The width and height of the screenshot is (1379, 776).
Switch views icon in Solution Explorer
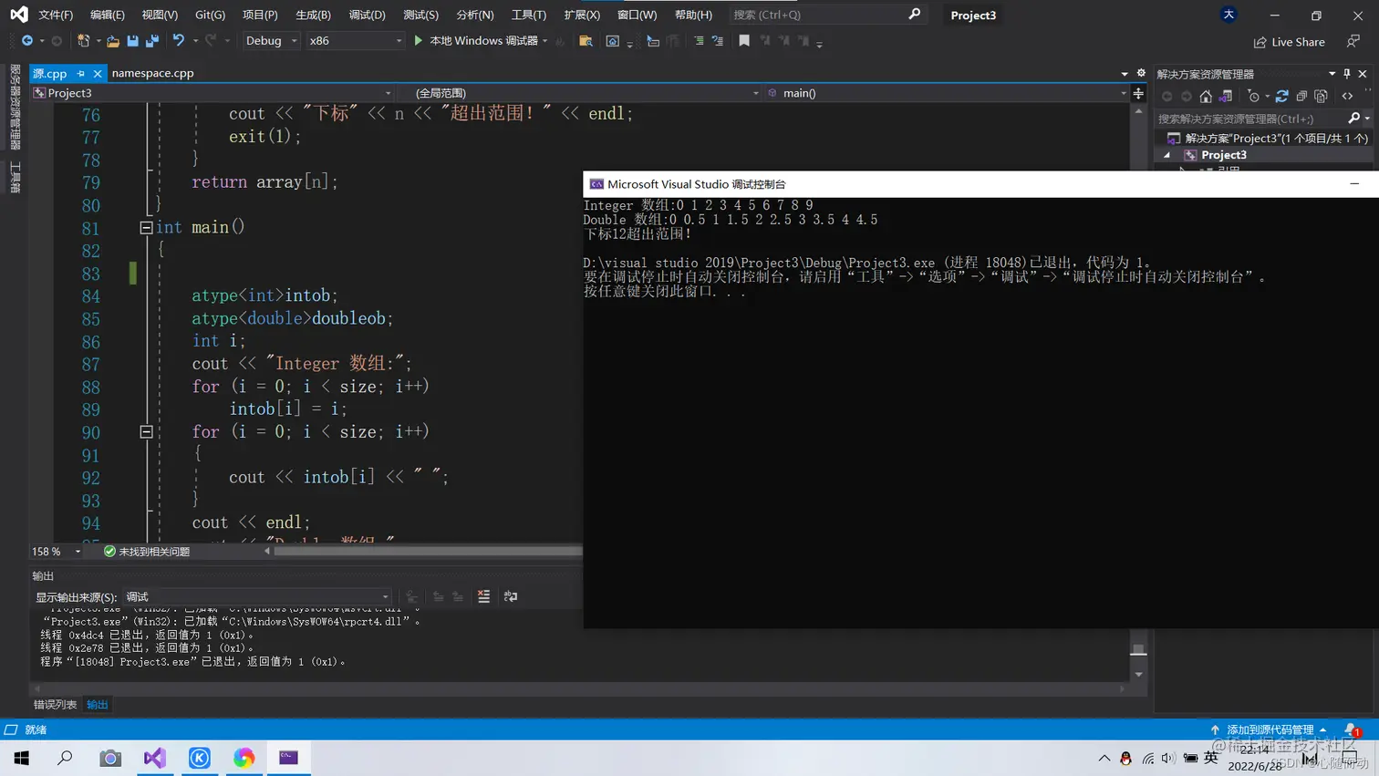click(x=1226, y=97)
